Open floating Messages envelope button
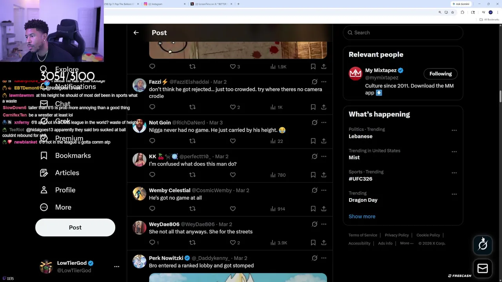The width and height of the screenshot is (502, 282). 483,268
